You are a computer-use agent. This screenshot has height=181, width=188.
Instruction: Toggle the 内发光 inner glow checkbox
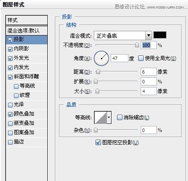[x=10, y=68]
